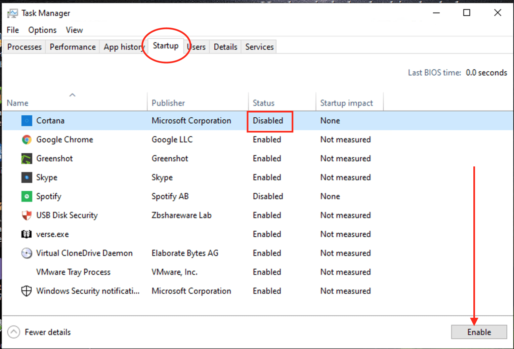514x349 pixels.
Task: Open the Options menu
Action: click(x=42, y=30)
